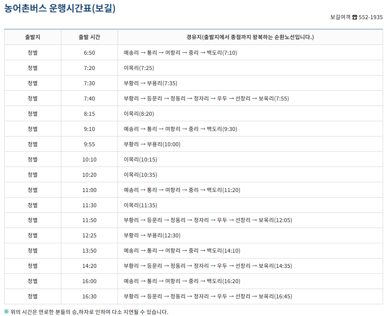Click the phone number 552-1935
This screenshot has width=387, height=316.
click(x=371, y=17)
